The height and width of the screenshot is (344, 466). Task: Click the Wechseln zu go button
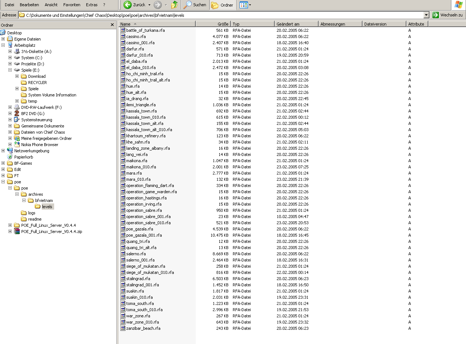(x=448, y=15)
